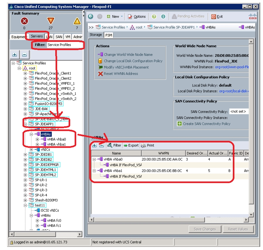Viewport: 263px width, 250px height.
Task: Expand the vNICs node under SP-JDEAPP1
Action: [31, 150]
